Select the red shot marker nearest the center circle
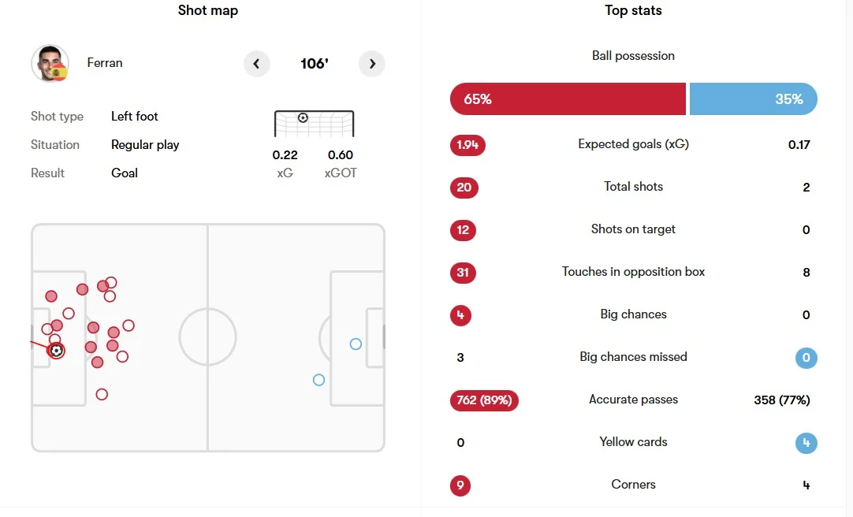This screenshot has height=517, width=853. (x=129, y=325)
